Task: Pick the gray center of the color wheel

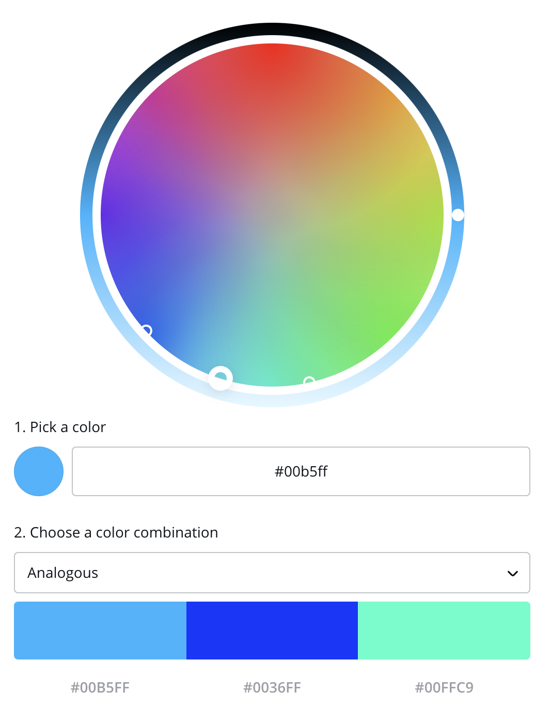Action: pos(272,215)
